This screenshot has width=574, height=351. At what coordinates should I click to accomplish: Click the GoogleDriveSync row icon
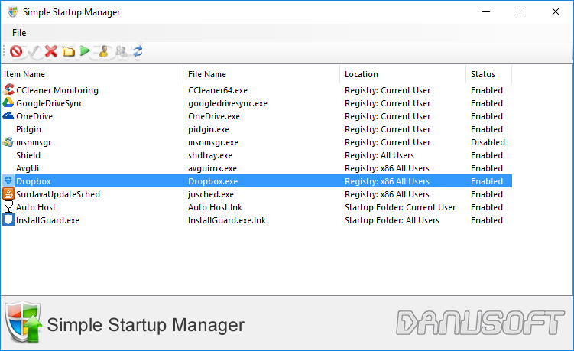pos(8,103)
